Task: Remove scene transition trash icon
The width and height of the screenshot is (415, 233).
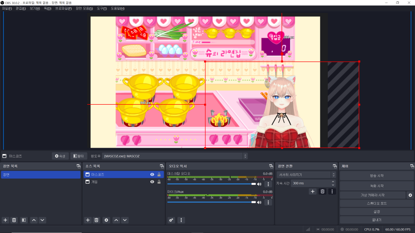Action: pos(322,191)
